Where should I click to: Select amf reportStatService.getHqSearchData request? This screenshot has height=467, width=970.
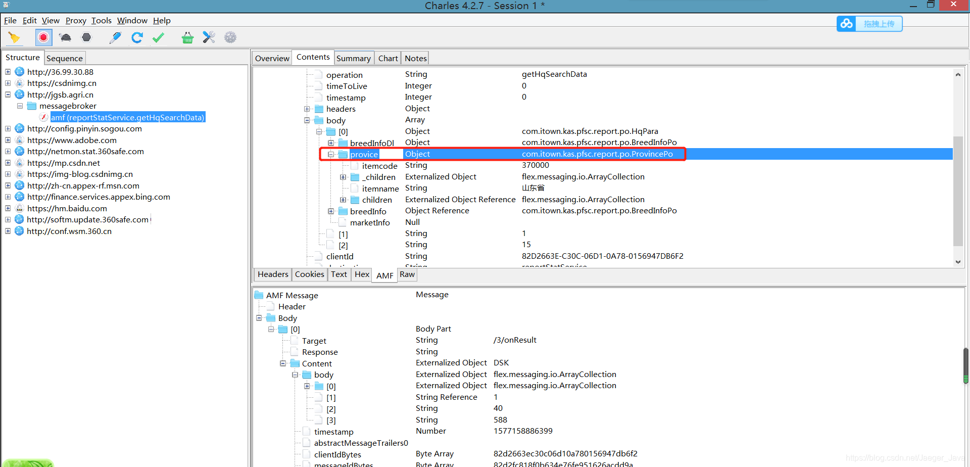point(128,117)
